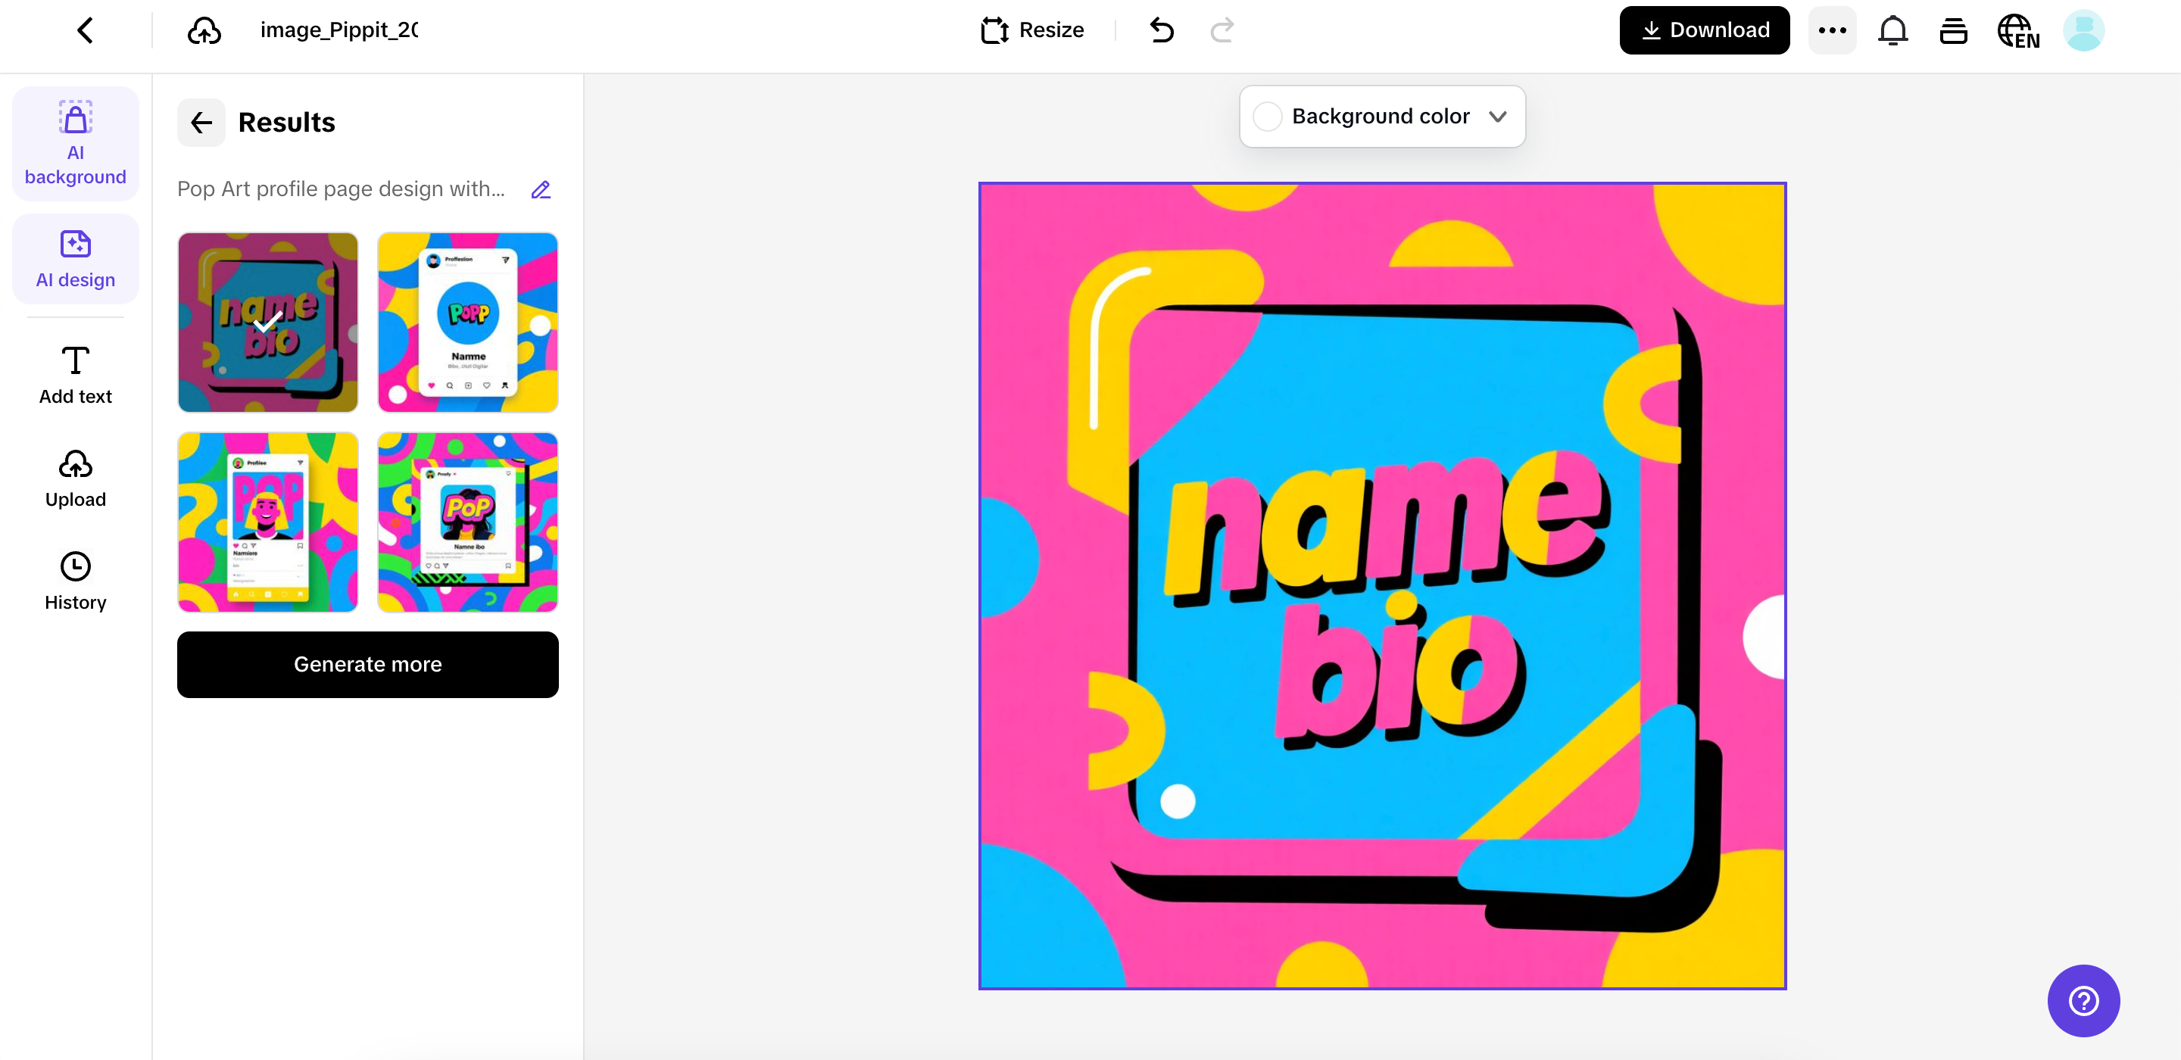
Task: Open the three-dots more menu
Action: point(1832,30)
